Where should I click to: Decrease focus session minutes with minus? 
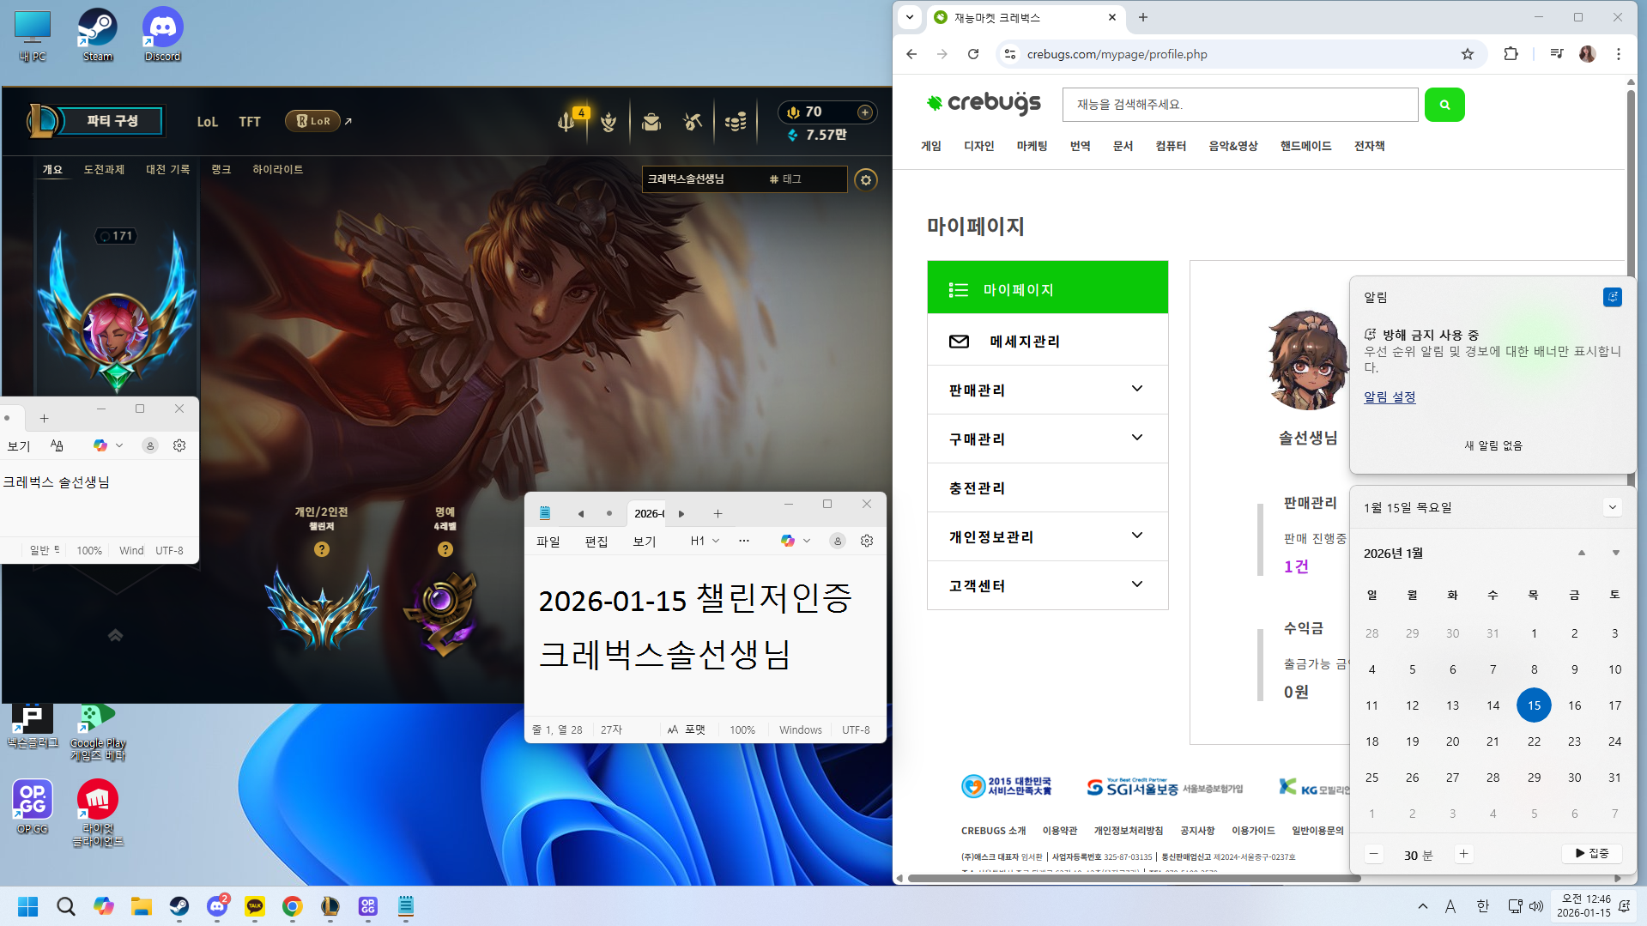[x=1373, y=854]
